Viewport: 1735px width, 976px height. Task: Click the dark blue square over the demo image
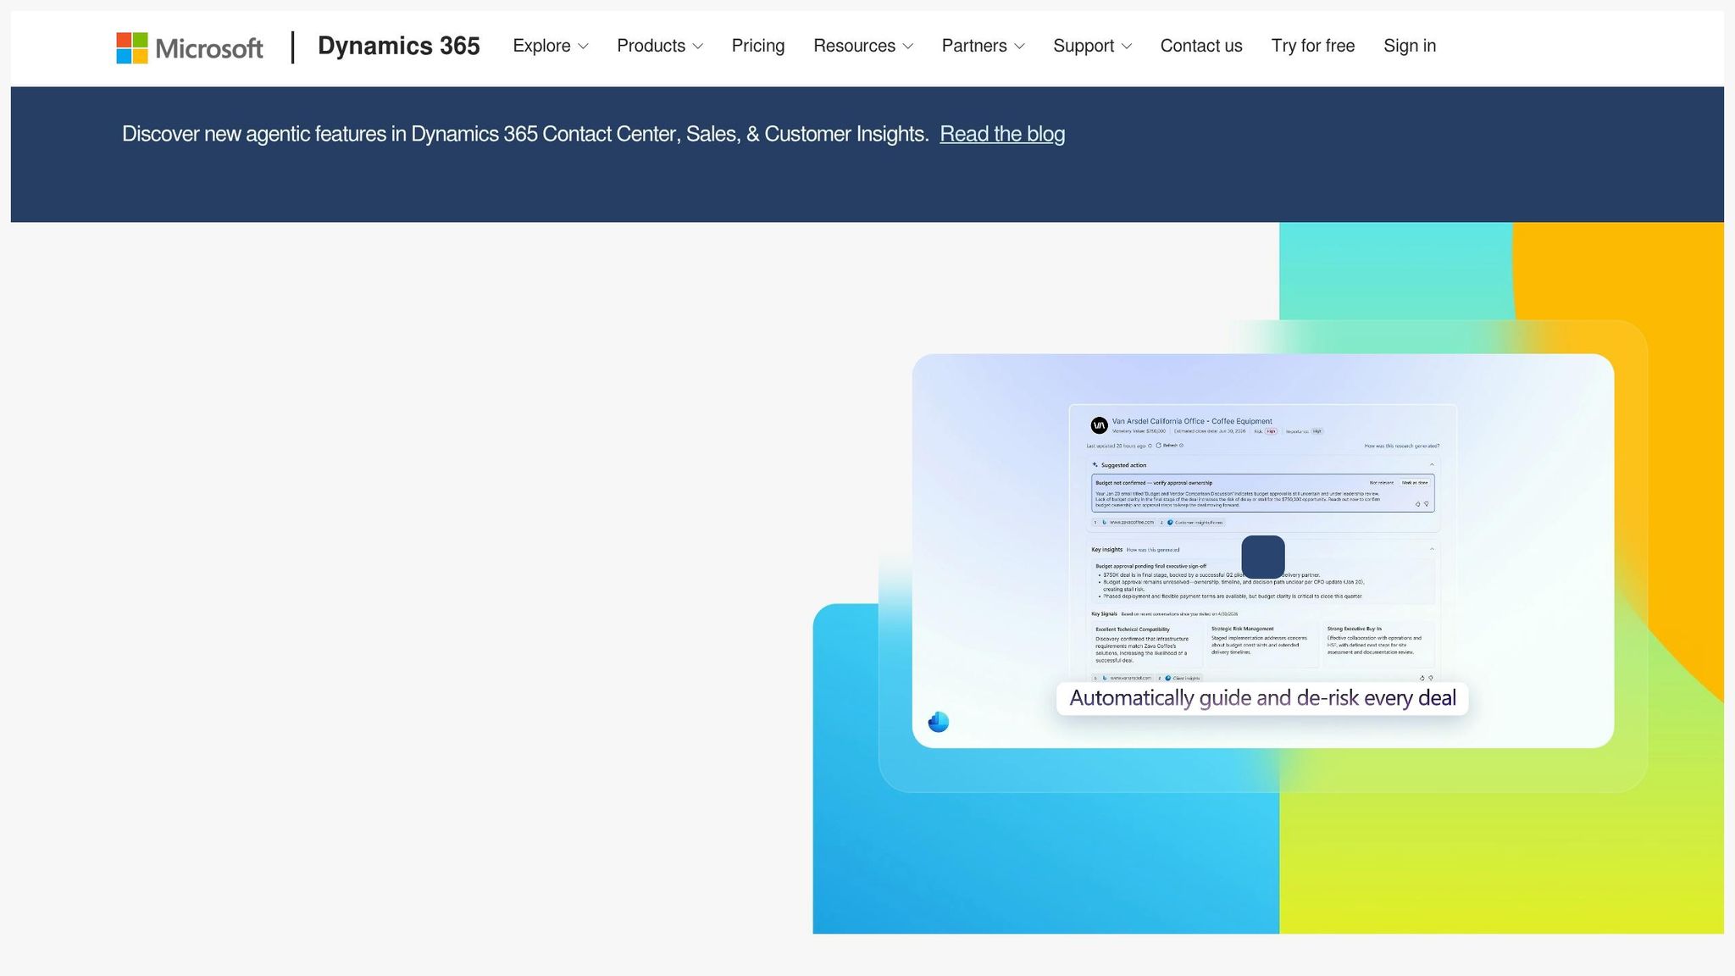pyautogui.click(x=1263, y=557)
